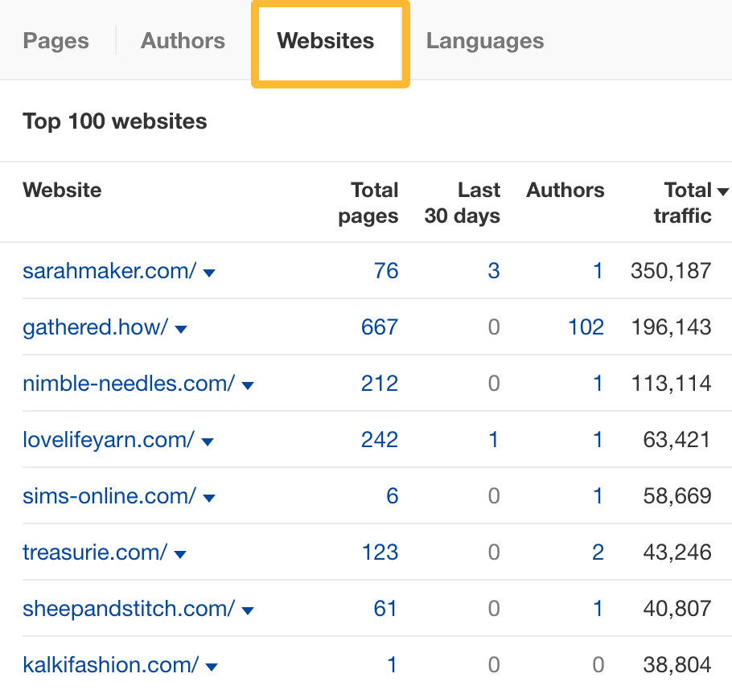Viewport: 732px width, 690px height.
Task: Expand the caret beside nimble-needles.com
Action: [x=248, y=385]
